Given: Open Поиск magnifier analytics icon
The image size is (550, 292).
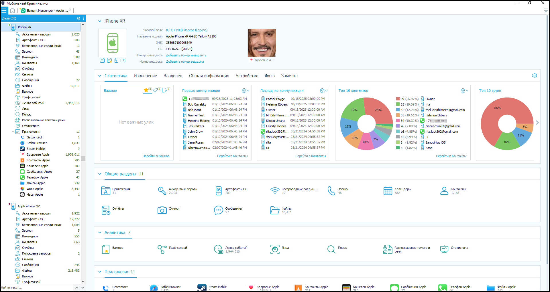Looking at the screenshot, I should 331,249.
